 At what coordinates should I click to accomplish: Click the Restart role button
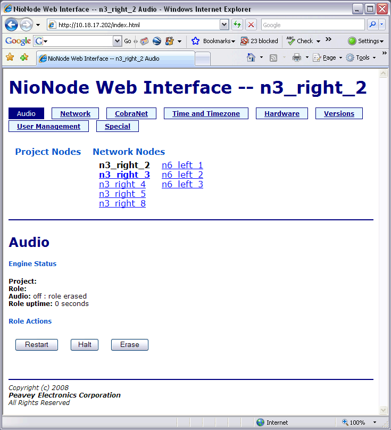(x=37, y=345)
